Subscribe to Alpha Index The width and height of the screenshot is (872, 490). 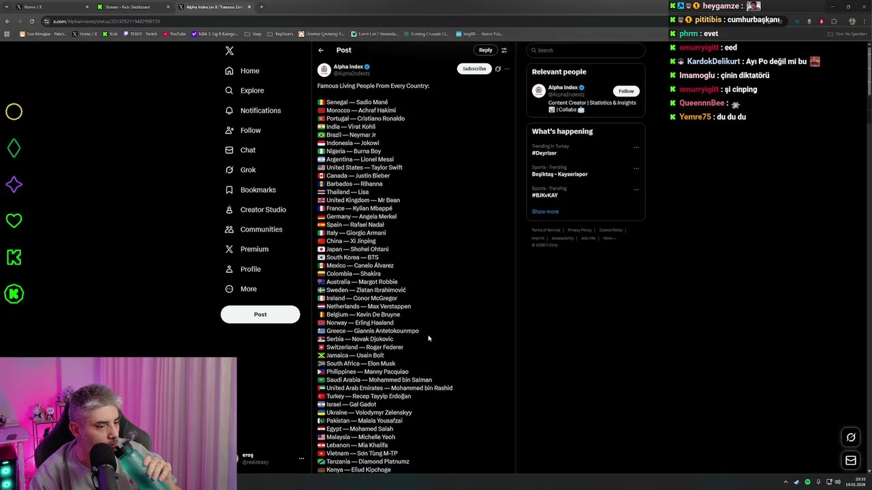(474, 69)
